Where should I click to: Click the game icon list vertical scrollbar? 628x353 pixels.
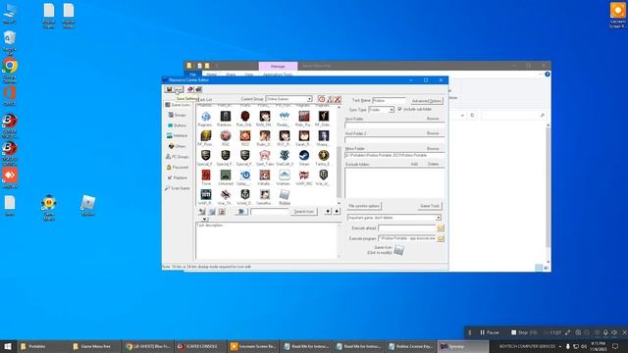pos(339,155)
